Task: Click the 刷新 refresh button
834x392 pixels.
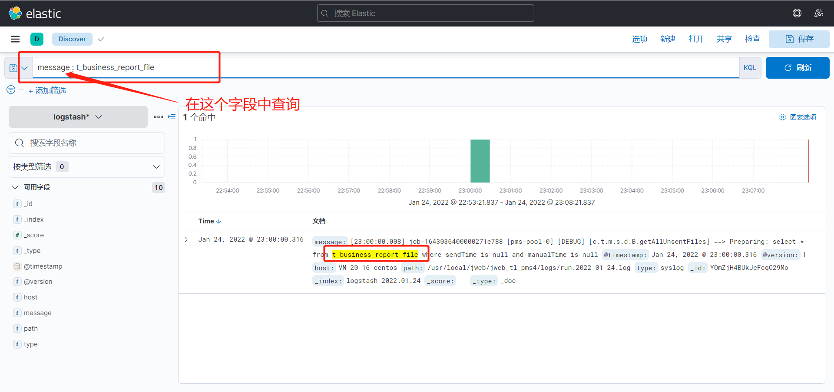Action: point(798,68)
